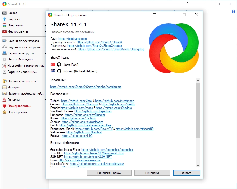Viewport: 237px width, 189px height.
Task: Click the Отладка traffic cone icon
Action: 5,100
